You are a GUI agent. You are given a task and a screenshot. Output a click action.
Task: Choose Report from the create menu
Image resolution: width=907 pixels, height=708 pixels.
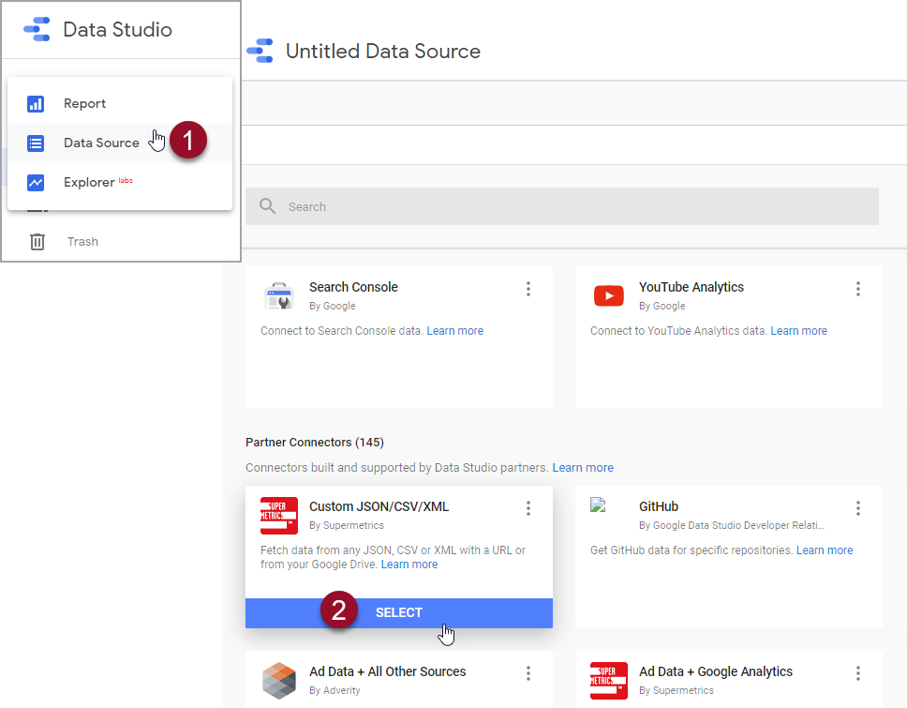(85, 104)
